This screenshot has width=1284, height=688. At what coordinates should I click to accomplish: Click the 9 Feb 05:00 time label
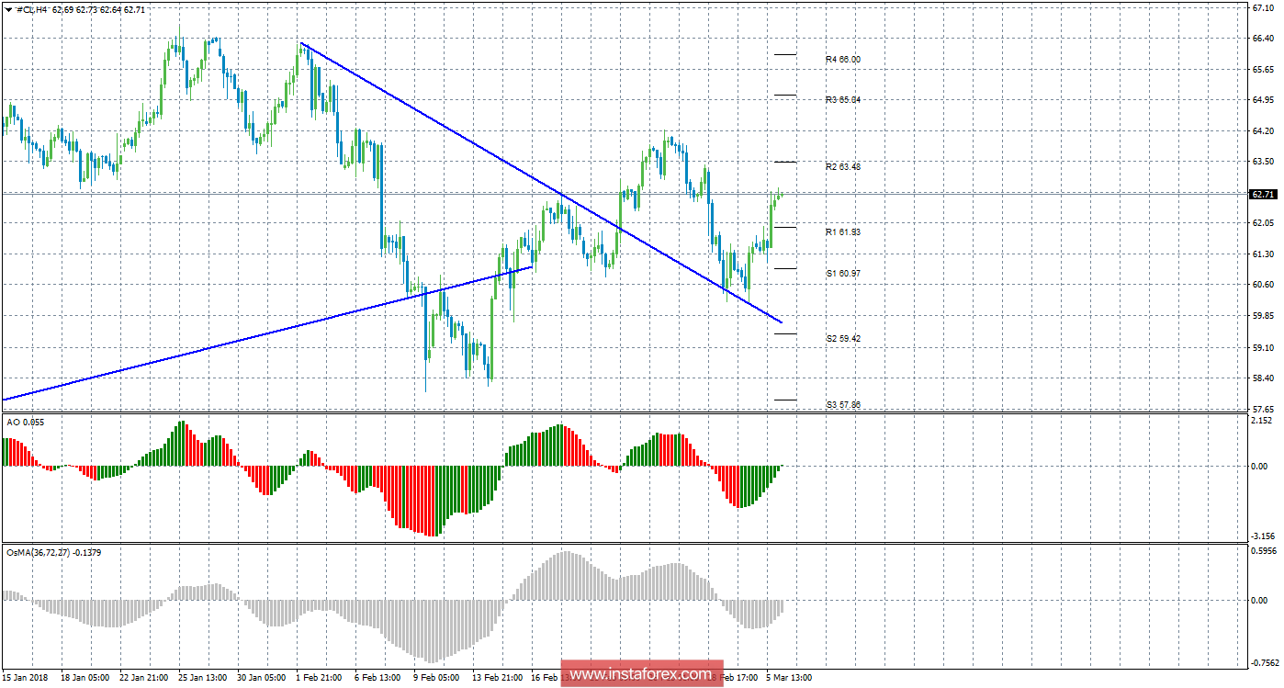[x=437, y=678]
